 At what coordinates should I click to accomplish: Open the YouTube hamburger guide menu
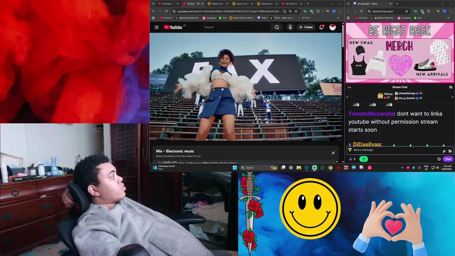(156, 27)
